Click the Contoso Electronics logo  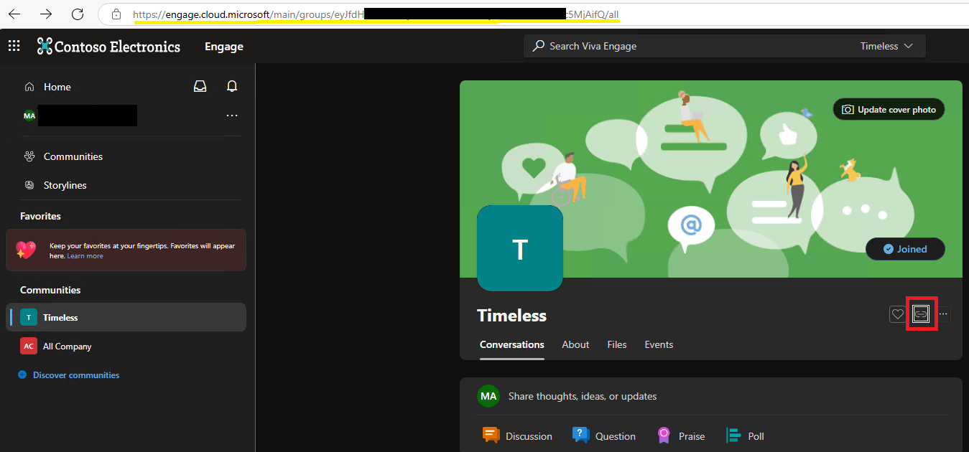tap(108, 47)
